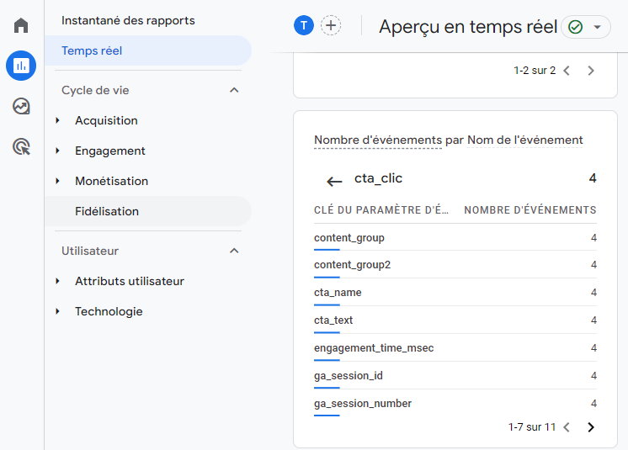Expand the Monétisation menu item
Image resolution: width=628 pixels, height=450 pixels.
click(x=111, y=181)
